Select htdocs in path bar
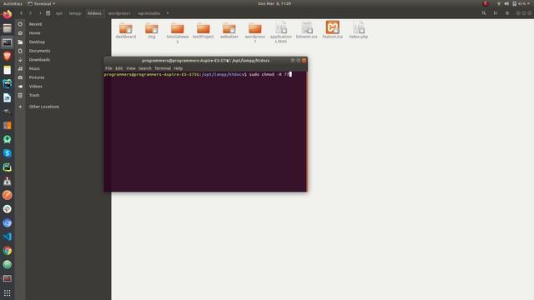 pos(94,13)
